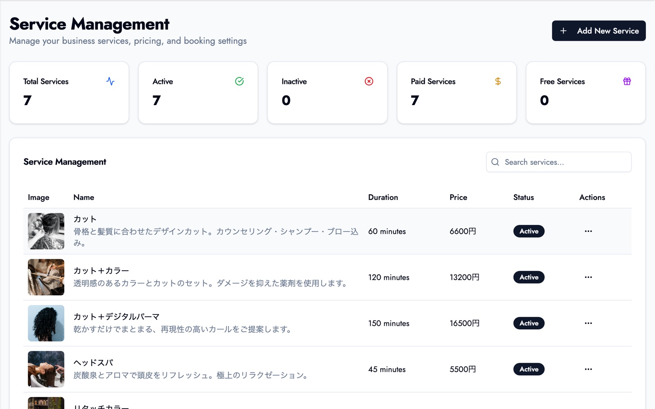The height and width of the screenshot is (409, 655).
Task: Click the ヘッドスパ service name
Action: (93, 363)
